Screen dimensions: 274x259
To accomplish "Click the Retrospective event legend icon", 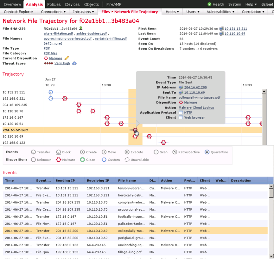I will (175, 152).
